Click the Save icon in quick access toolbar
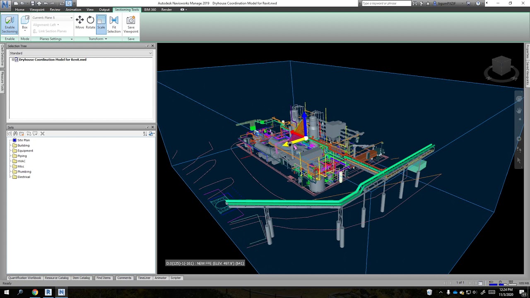This screenshot has width=530, height=298. (x=32, y=3)
